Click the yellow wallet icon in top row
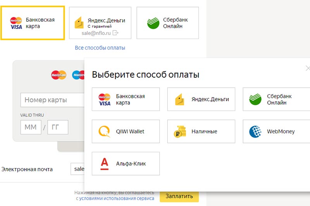The height and width of the screenshot is (206, 310). pos(79,23)
